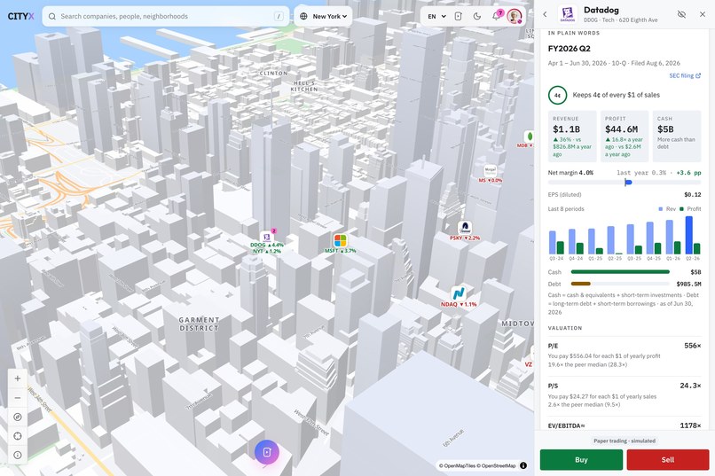Select the MDB map marker
This screenshot has height=476, width=715.
click(527, 139)
